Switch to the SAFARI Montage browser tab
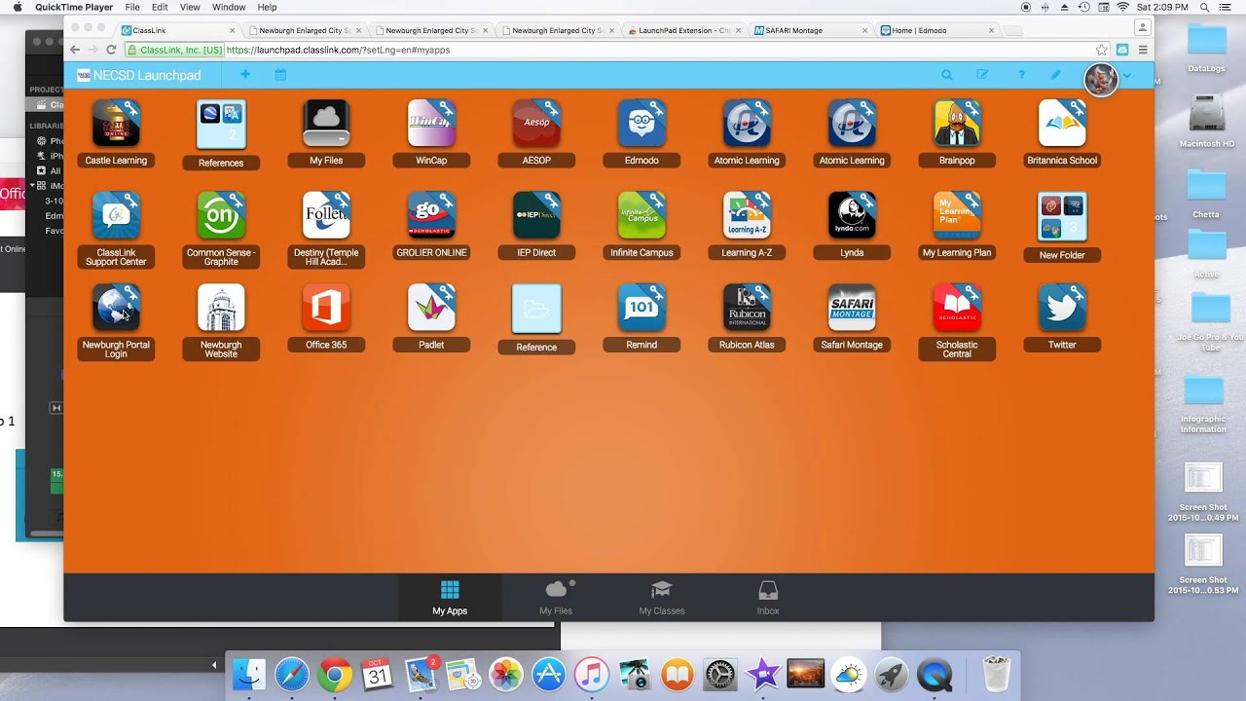The width and height of the screenshot is (1246, 701). [811, 30]
